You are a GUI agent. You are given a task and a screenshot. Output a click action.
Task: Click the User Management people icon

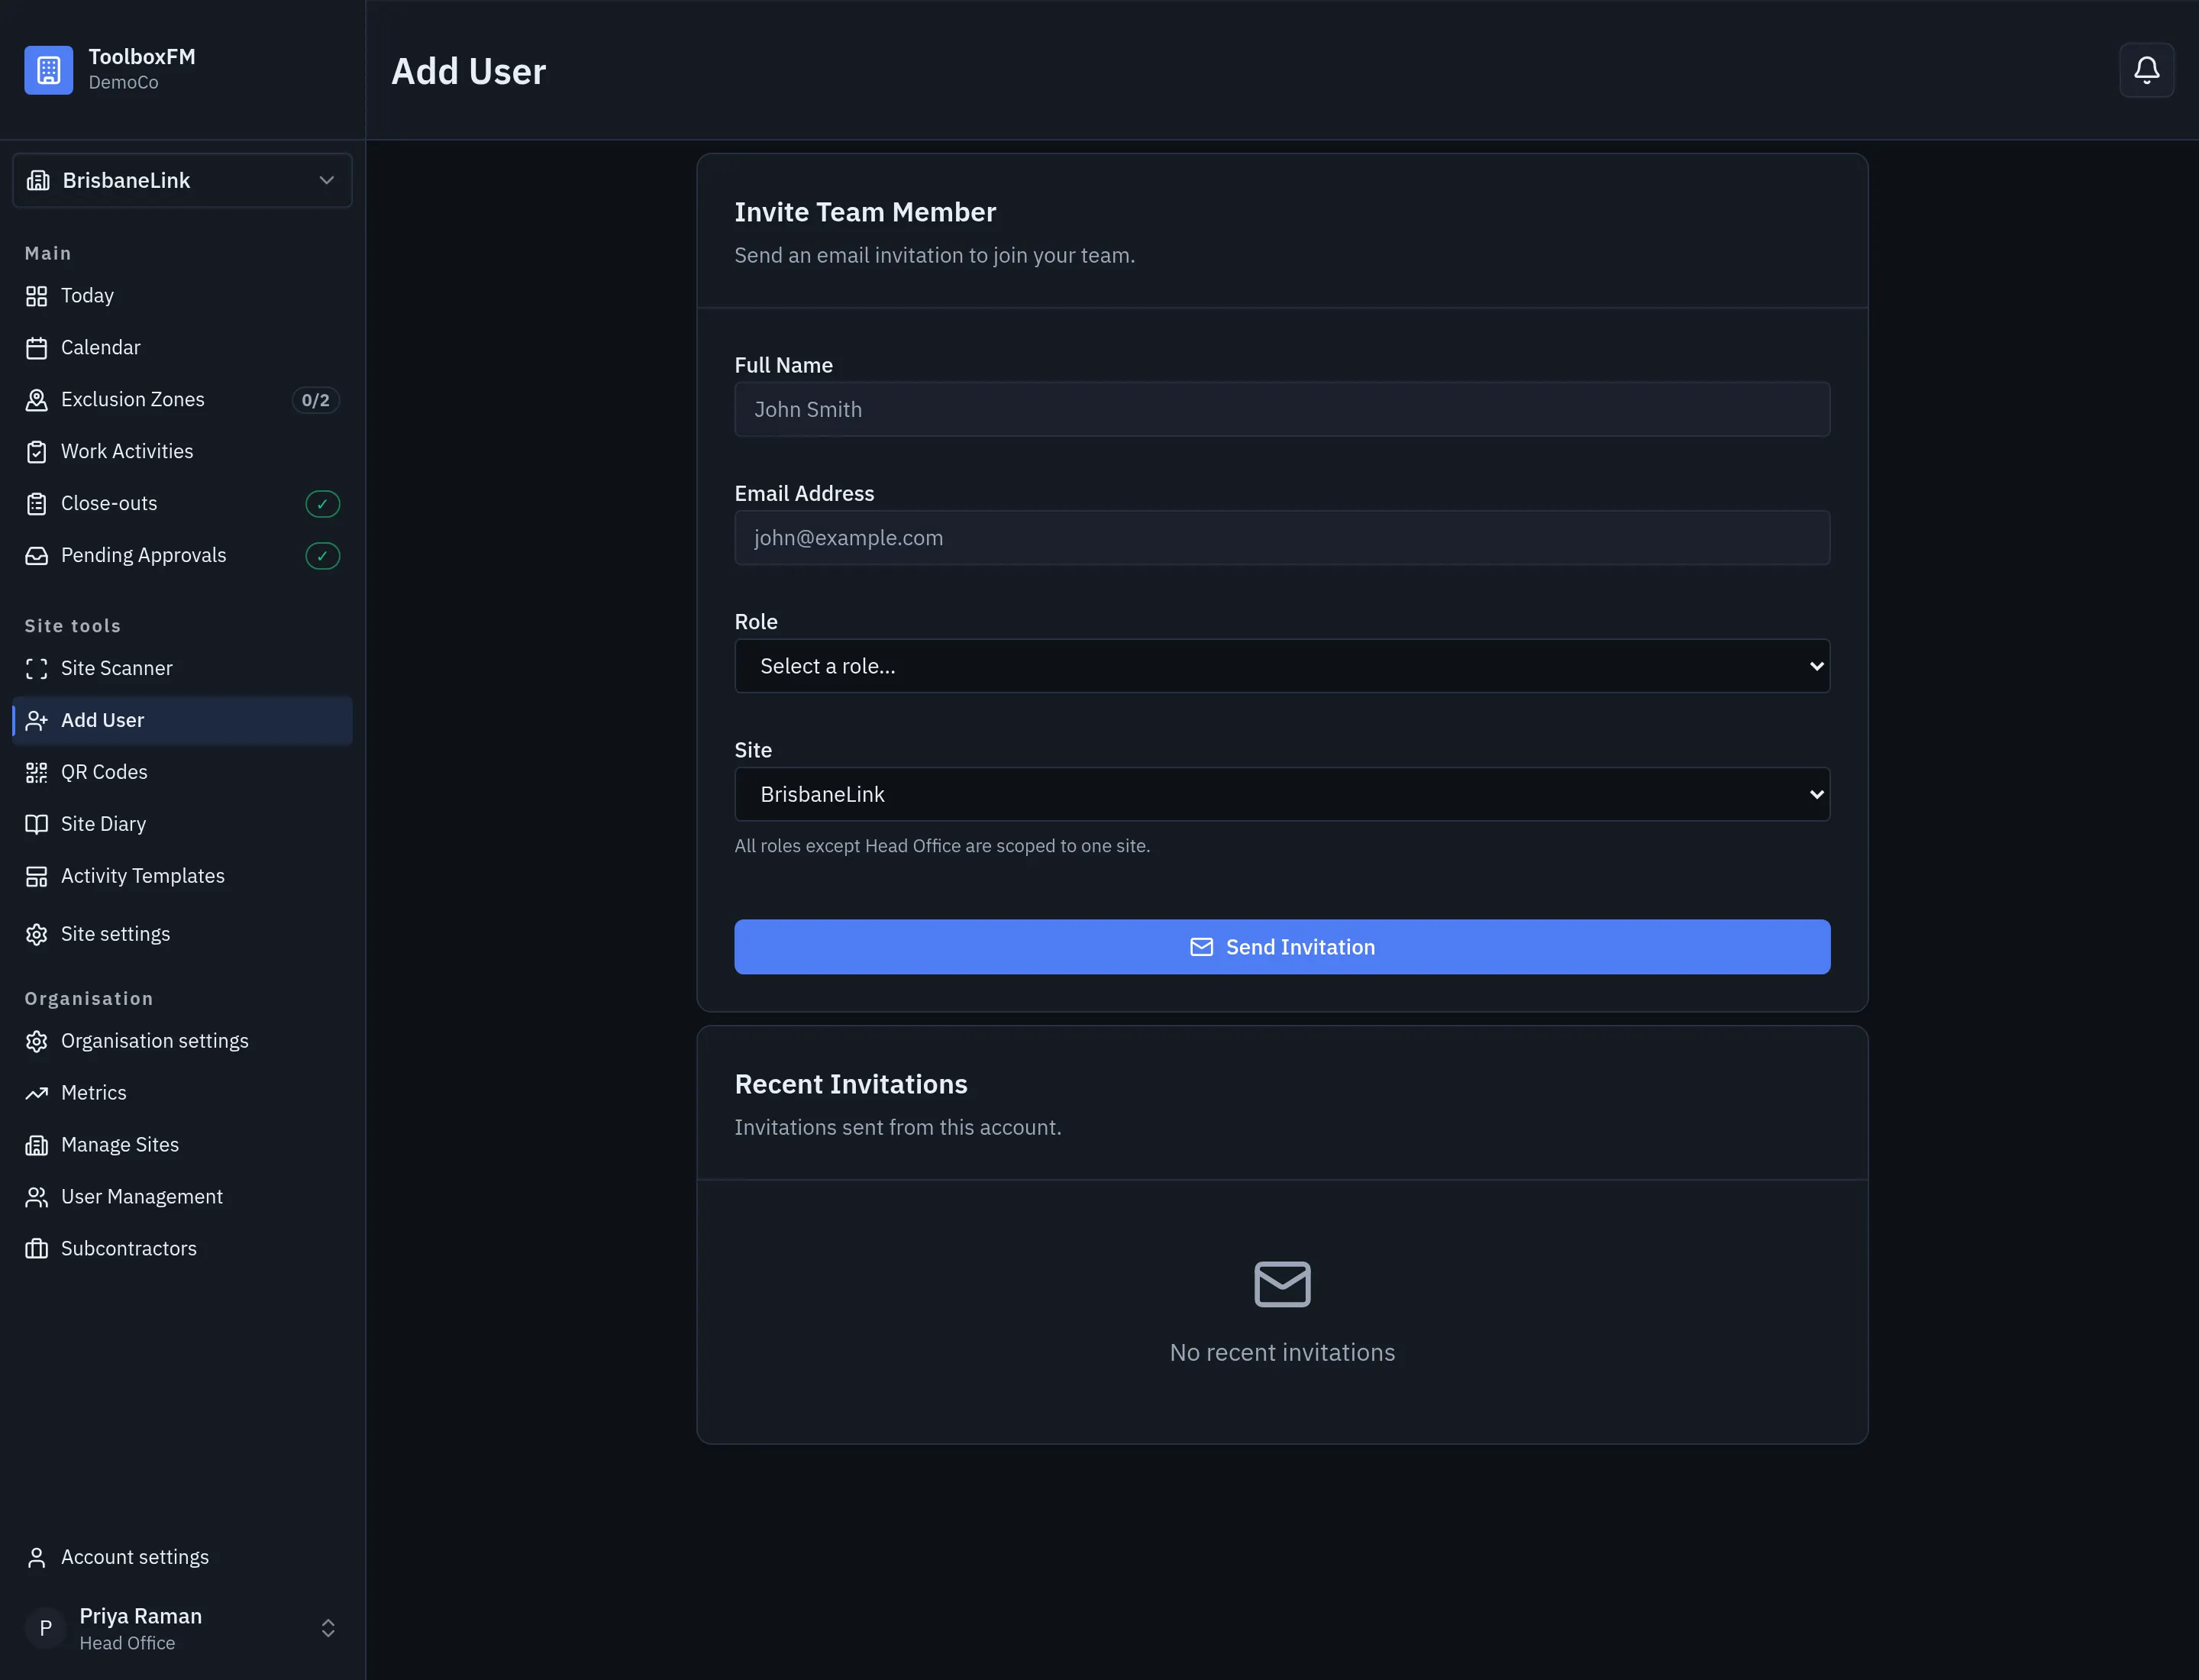(37, 1198)
